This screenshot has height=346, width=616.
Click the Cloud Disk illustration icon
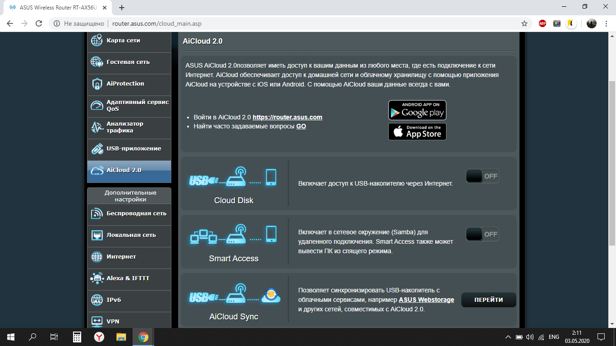coord(233,176)
